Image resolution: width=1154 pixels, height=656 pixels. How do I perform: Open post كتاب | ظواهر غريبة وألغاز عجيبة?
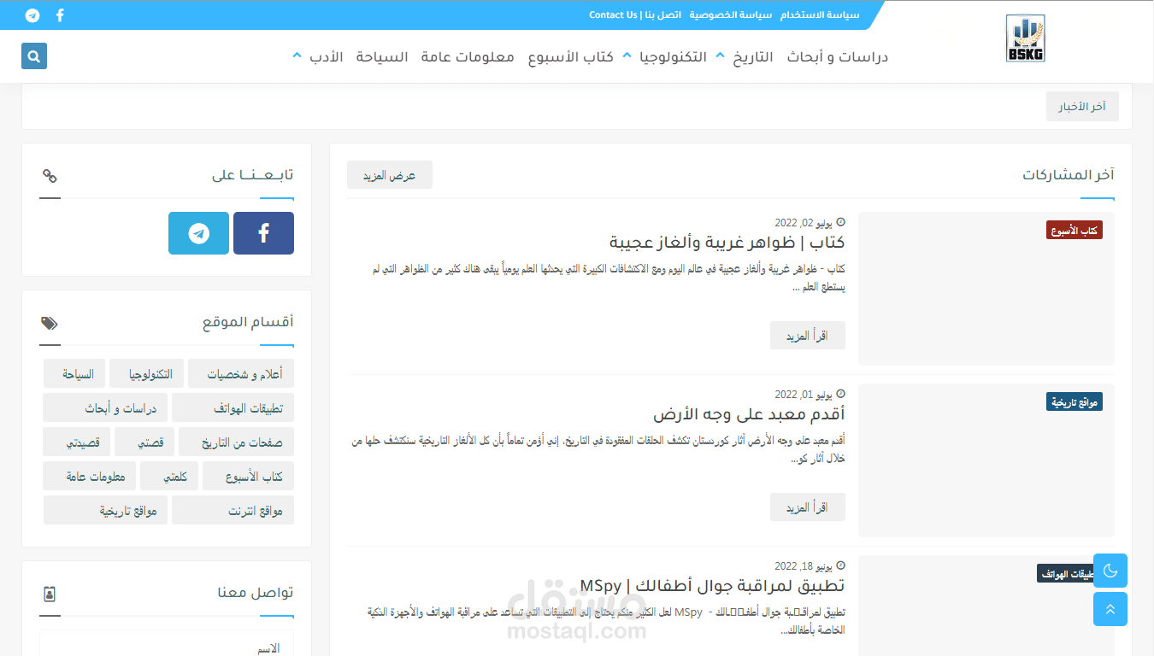click(x=727, y=243)
